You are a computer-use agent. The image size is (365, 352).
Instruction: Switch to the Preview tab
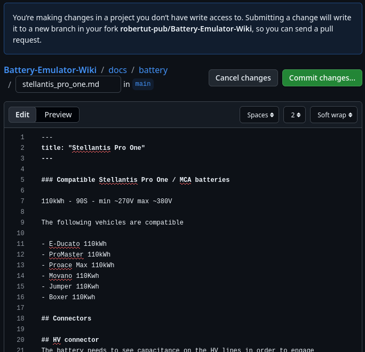tap(58, 115)
